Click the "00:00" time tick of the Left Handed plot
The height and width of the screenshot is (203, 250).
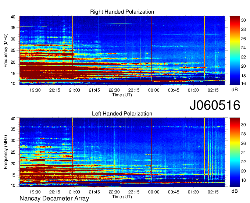[154, 192]
